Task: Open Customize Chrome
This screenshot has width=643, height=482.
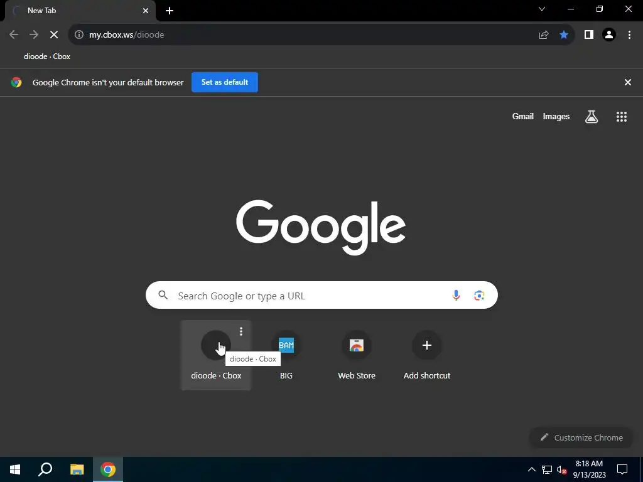Action: 581,437
